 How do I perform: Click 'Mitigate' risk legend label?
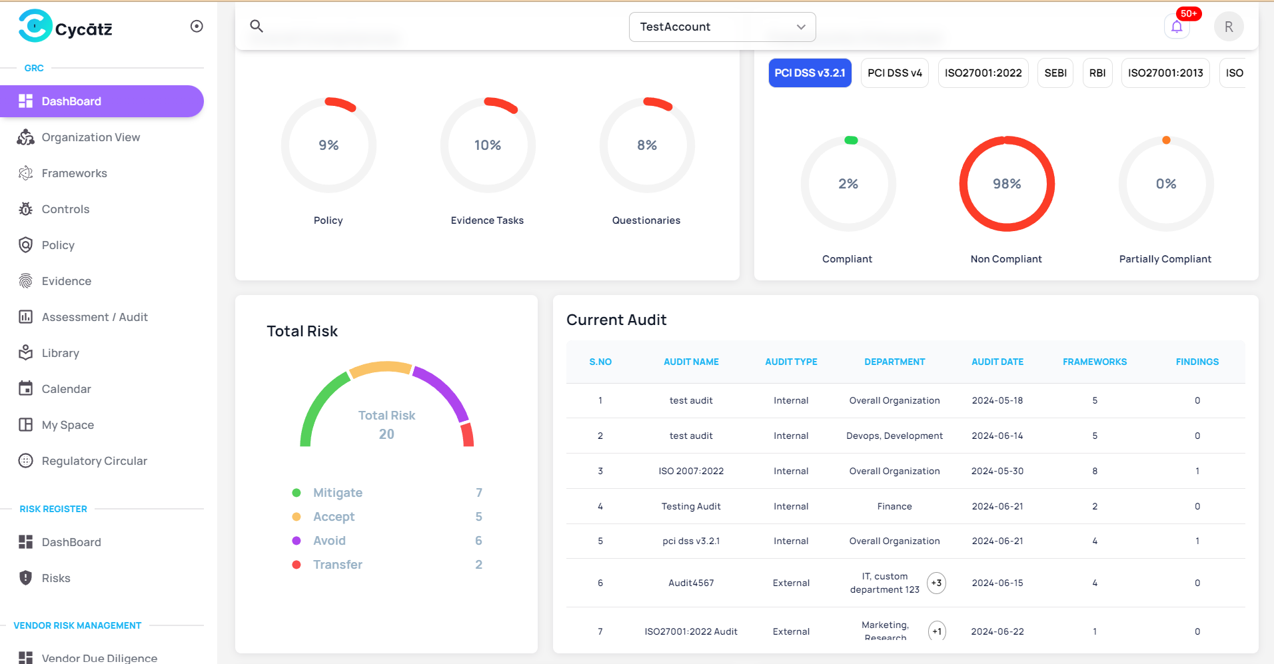click(x=338, y=493)
